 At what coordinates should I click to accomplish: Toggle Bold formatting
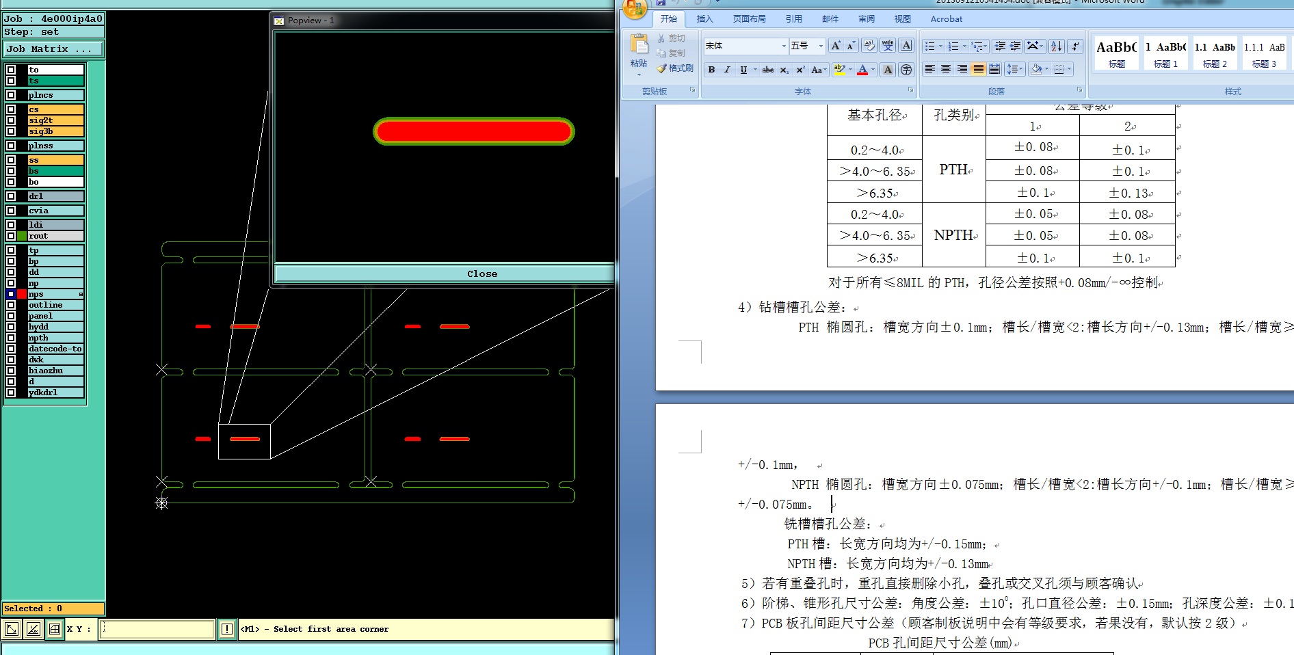point(712,70)
